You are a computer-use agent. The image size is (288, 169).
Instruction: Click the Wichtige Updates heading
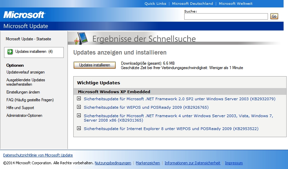point(98,83)
